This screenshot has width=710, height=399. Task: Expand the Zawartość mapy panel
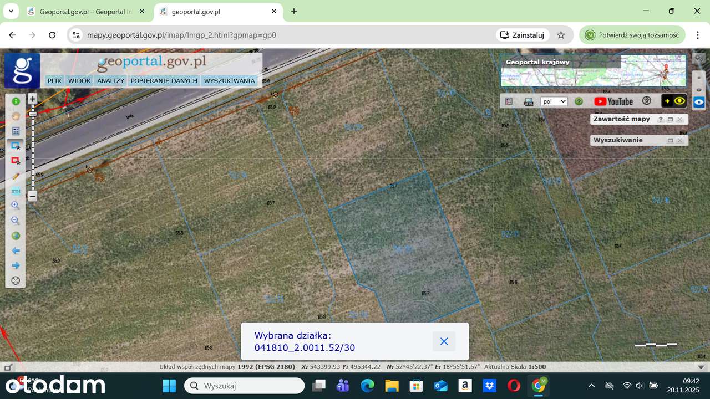point(670,120)
